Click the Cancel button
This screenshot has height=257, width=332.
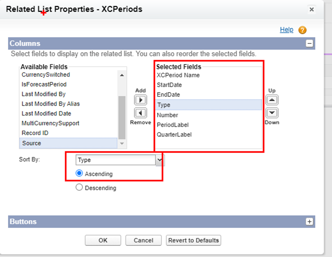coord(143,240)
